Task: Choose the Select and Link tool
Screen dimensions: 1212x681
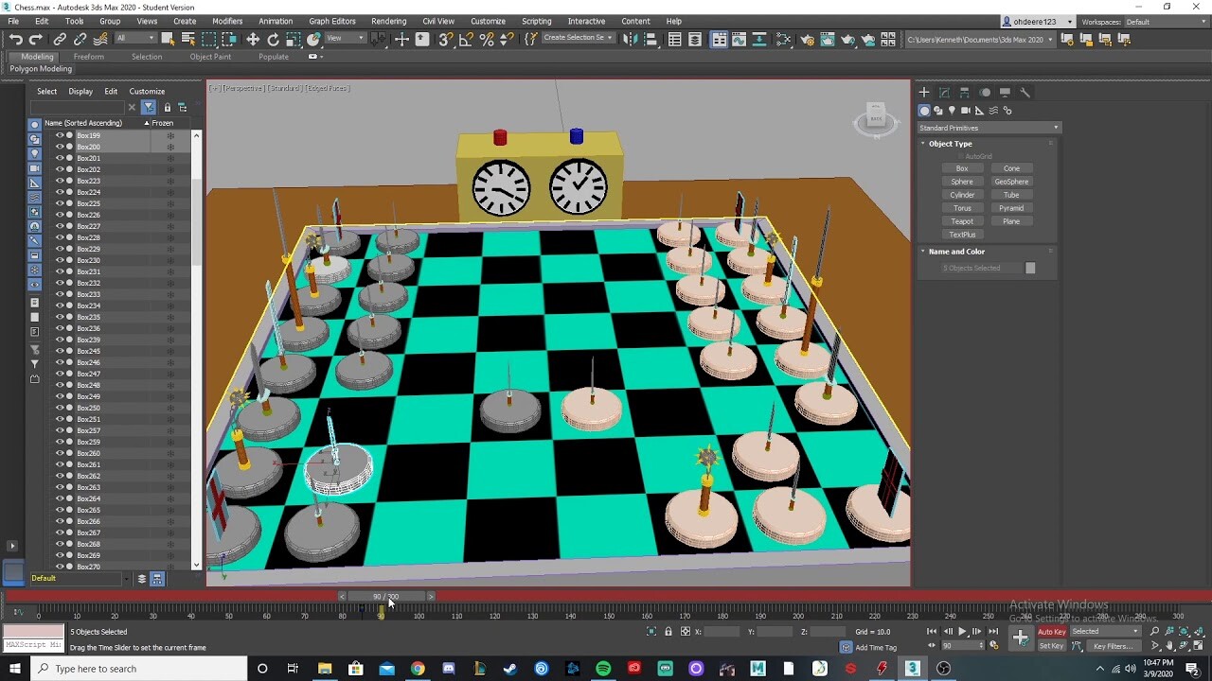Action: (61, 40)
